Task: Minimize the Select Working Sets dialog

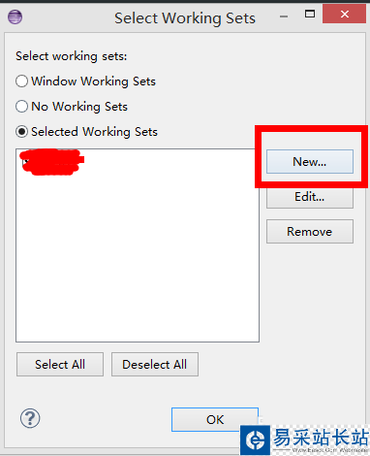Action: click(x=284, y=16)
